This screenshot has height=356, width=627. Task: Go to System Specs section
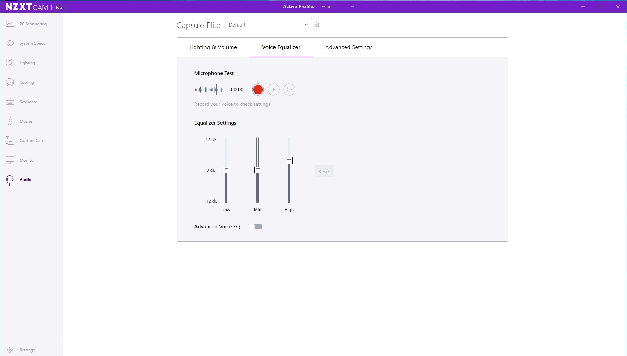pyautogui.click(x=31, y=43)
